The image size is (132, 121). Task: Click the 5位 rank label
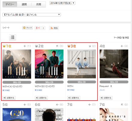pos(5,105)
